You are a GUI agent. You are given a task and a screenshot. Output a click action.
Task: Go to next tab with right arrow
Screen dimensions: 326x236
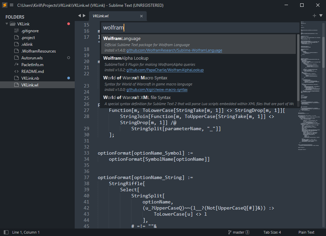84,16
